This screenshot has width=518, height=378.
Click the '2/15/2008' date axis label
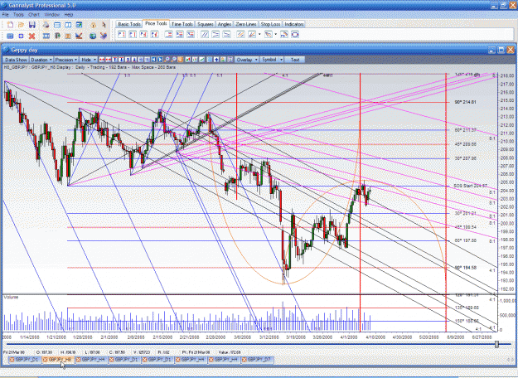coord(162,337)
